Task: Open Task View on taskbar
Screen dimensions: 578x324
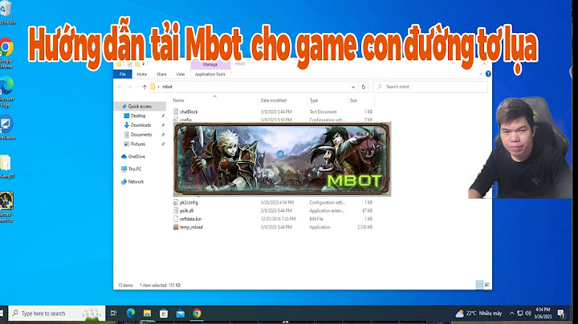Action: tap(113, 314)
